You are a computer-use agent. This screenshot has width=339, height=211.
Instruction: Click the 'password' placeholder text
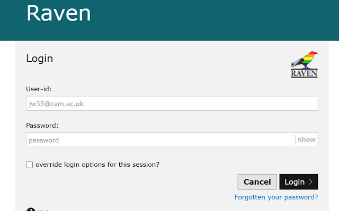44,140
